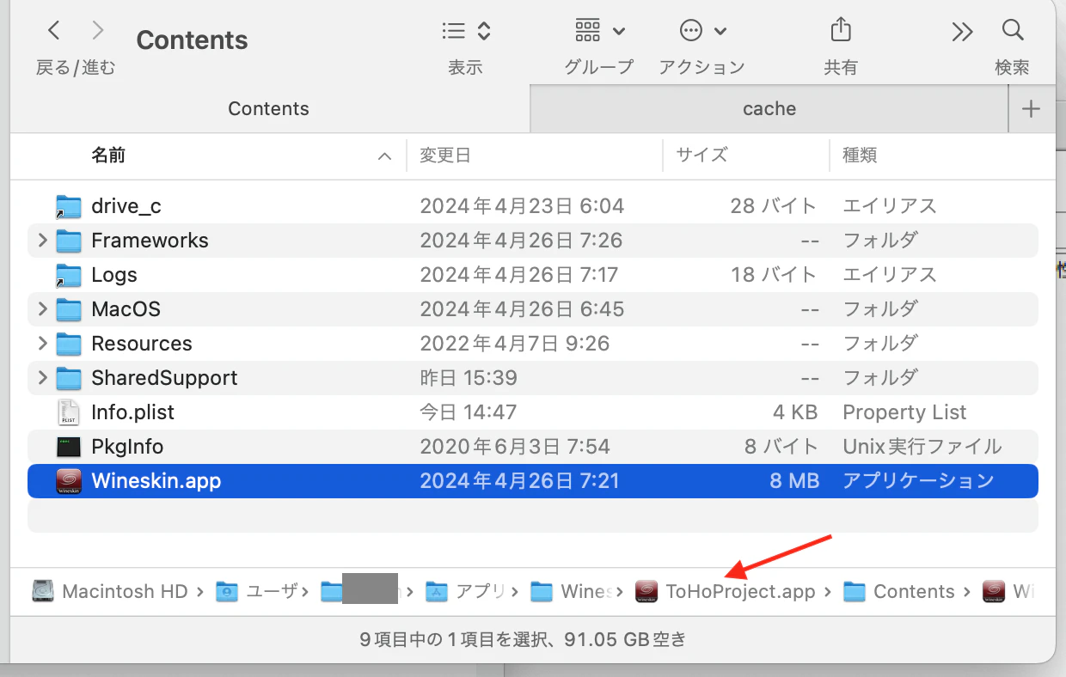Click ToHoProject.app in the path bar

(x=740, y=592)
